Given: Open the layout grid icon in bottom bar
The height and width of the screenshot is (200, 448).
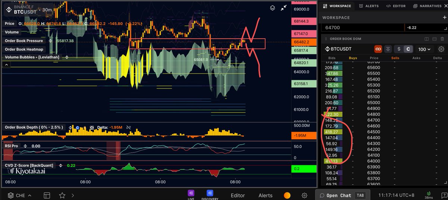Looking at the screenshot, I should click(x=47, y=195).
